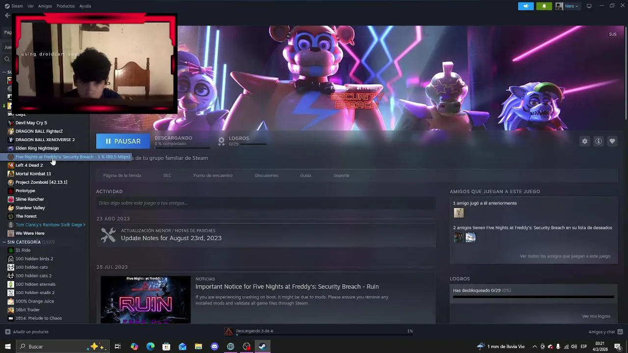
Task: Open the Guías tab
Action: 306,176
